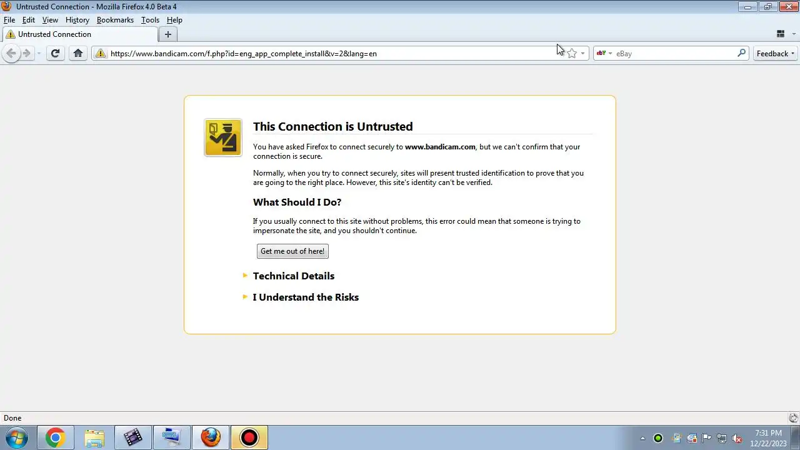Image resolution: width=800 pixels, height=450 pixels.
Task: Click the Show desktop strip
Action: point(795,437)
